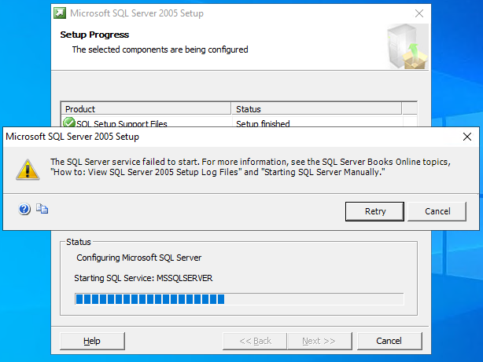Retry starting the SQL Server service

tap(374, 211)
